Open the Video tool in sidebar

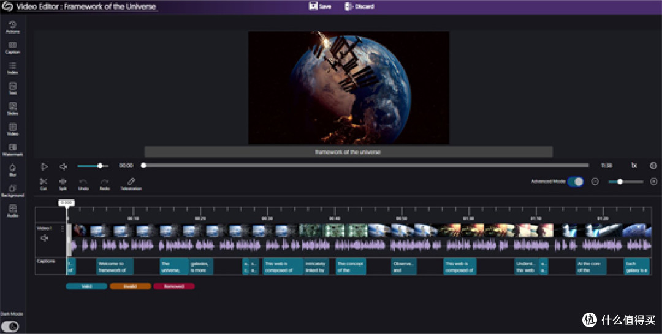(x=13, y=129)
